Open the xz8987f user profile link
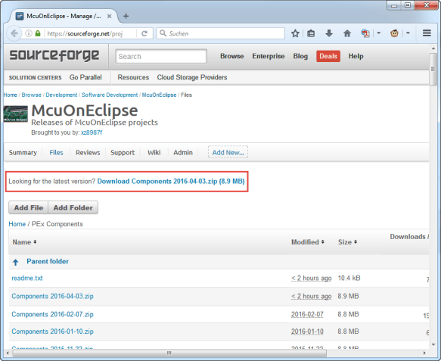This screenshot has height=361, width=441. pos(92,132)
